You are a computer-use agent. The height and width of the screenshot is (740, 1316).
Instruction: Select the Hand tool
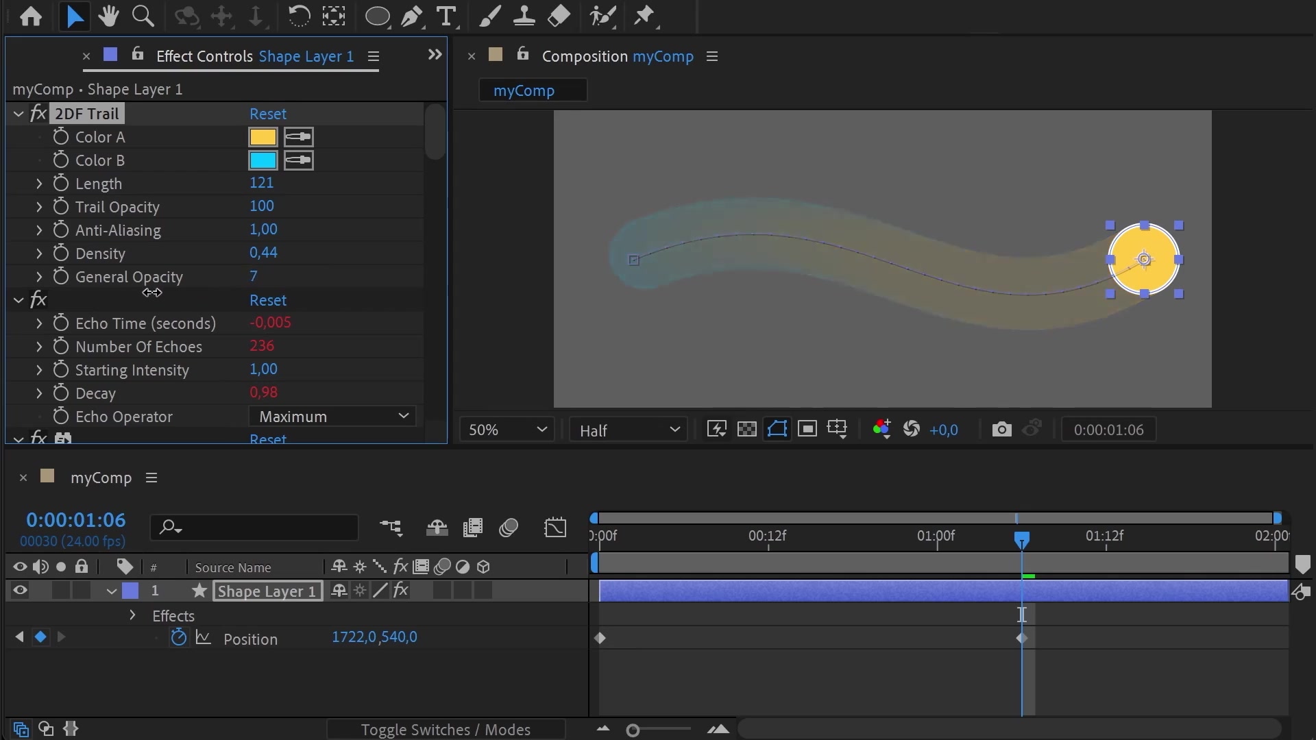pyautogui.click(x=108, y=16)
